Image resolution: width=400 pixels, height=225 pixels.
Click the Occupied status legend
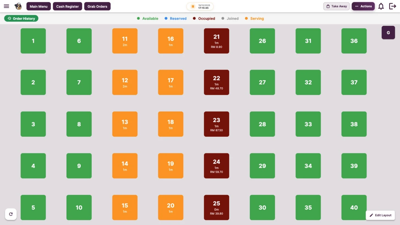(x=204, y=19)
